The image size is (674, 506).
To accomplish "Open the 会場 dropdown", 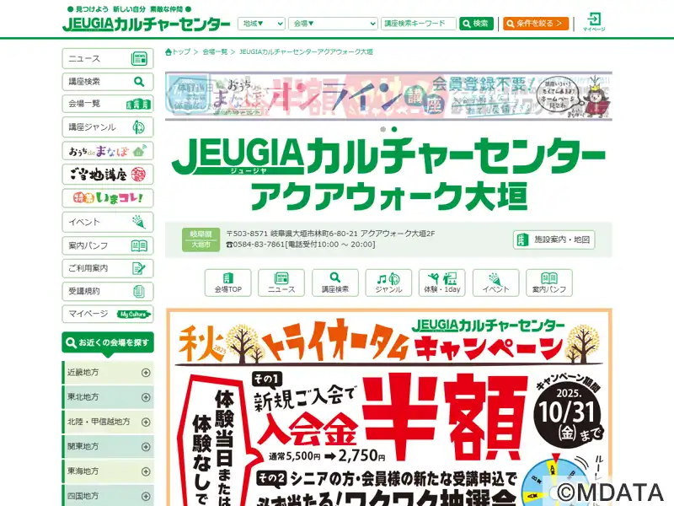I will tap(333, 24).
